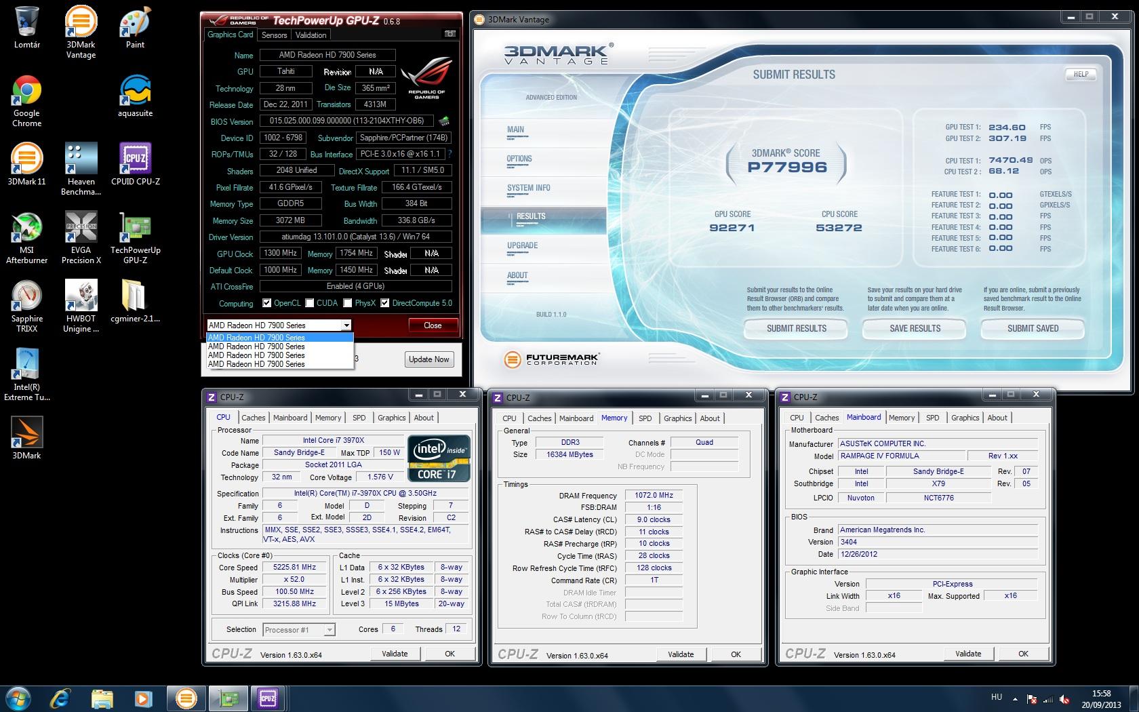Viewport: 1139px width, 712px height.
Task: Open the cgminer folder on desktop
Action: [x=135, y=302]
